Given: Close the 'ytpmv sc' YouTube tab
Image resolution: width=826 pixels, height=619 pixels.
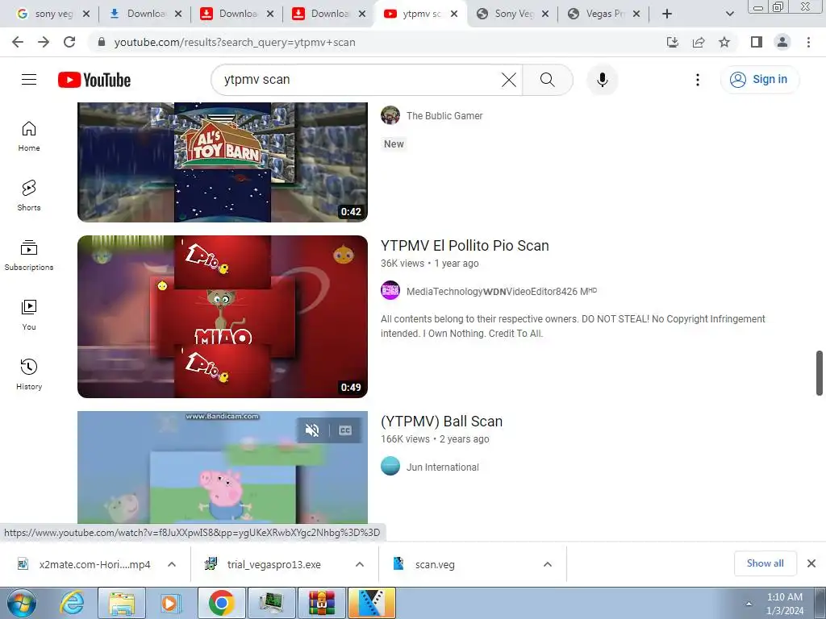Looking at the screenshot, I should 454,14.
